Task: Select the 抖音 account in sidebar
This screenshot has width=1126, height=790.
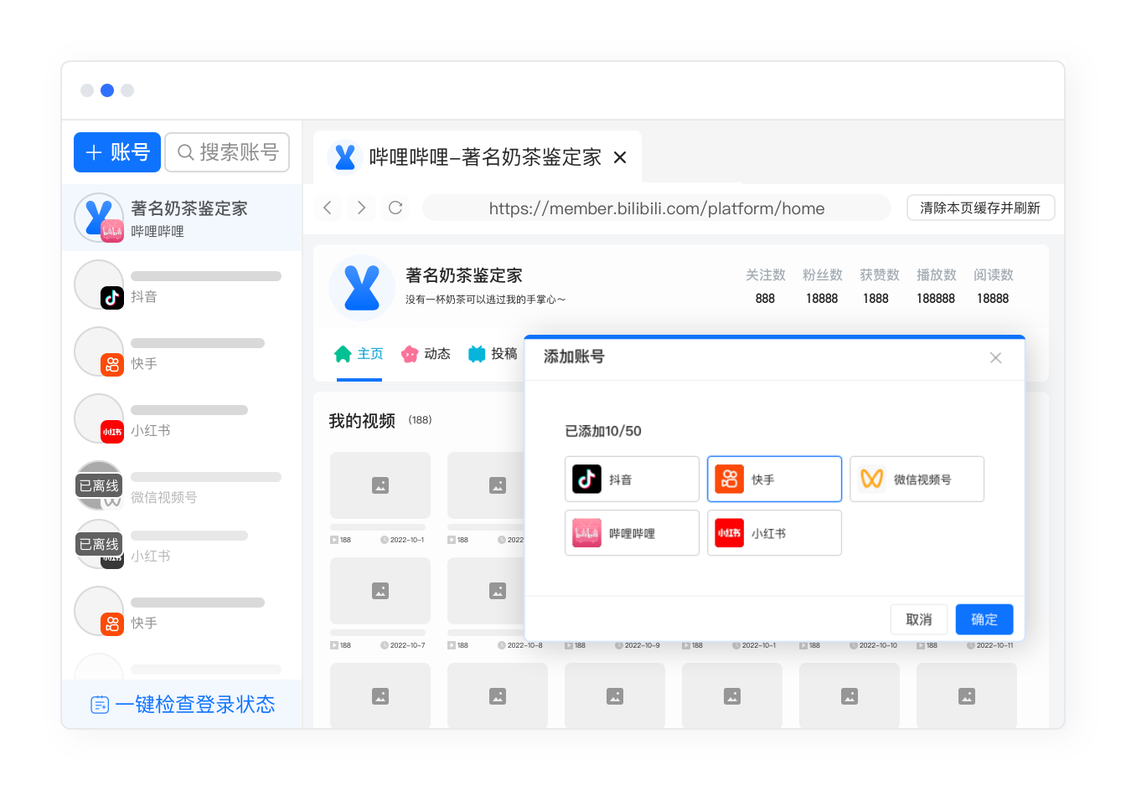Action: 182,285
